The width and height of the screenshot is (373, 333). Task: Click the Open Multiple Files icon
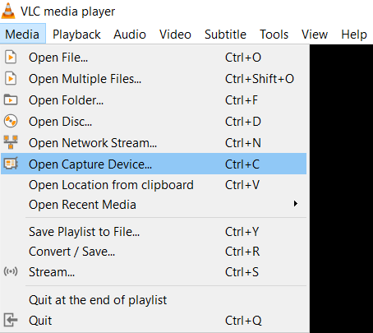click(x=11, y=79)
